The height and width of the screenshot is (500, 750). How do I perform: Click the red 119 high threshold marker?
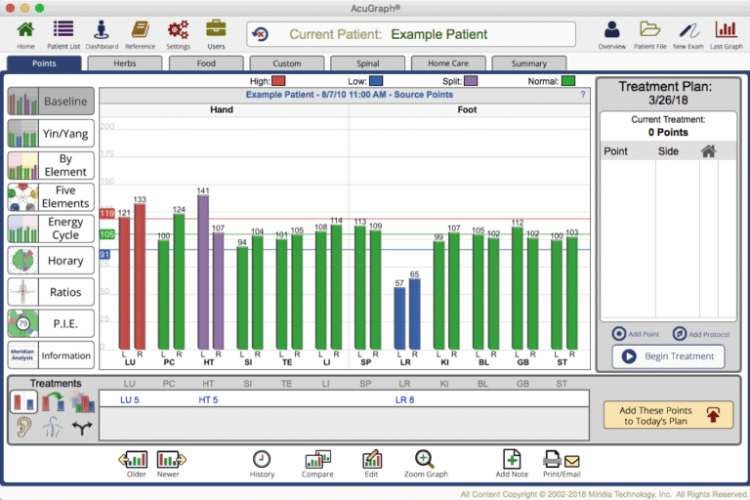(107, 214)
